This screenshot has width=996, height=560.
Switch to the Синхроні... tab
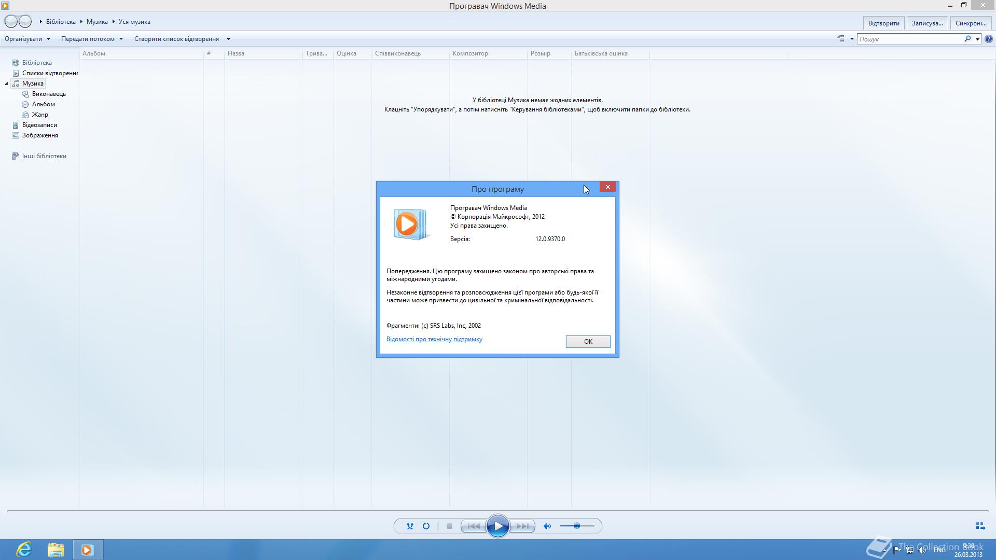971,23
